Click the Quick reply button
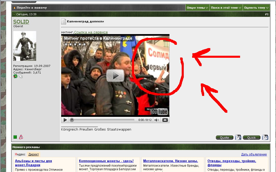The width and height of the screenshot is (276, 172). coord(251,138)
